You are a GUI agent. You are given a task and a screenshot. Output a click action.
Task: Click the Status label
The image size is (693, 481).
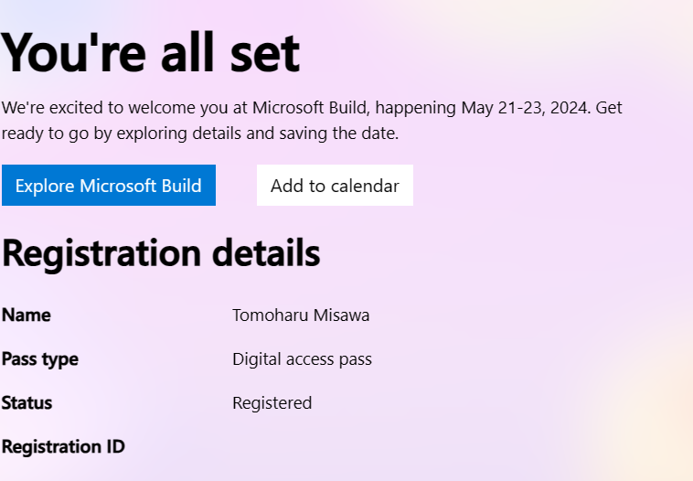tap(27, 403)
